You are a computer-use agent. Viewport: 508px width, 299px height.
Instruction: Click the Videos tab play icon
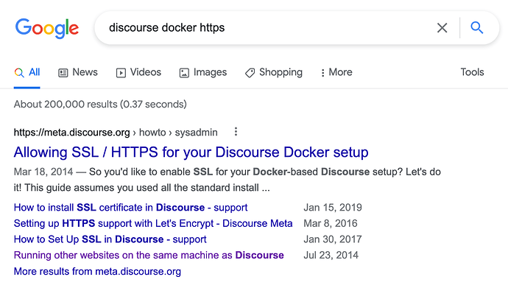[121, 73]
